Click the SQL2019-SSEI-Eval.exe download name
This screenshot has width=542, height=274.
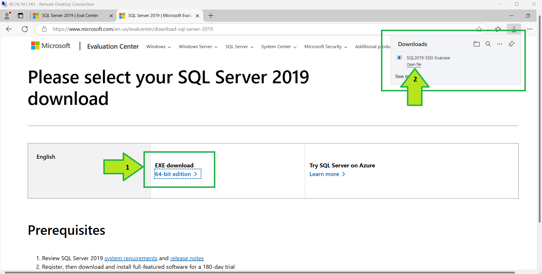[x=428, y=58]
